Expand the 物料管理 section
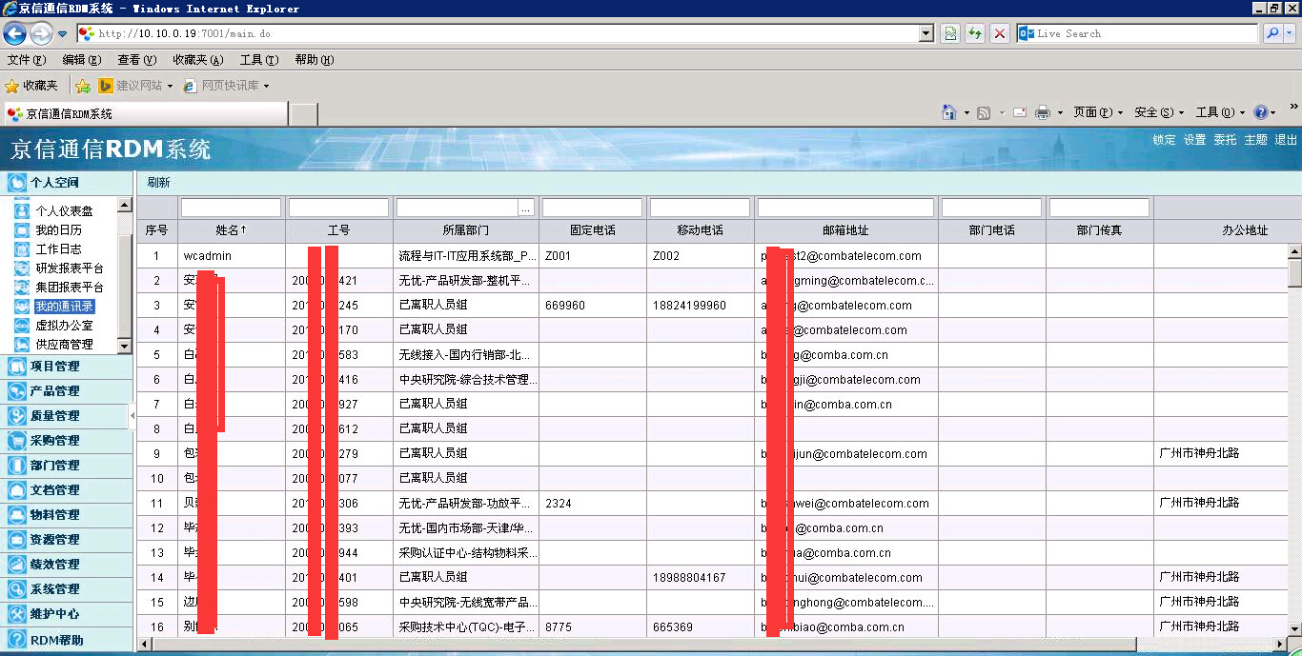The height and width of the screenshot is (656, 1302). tap(67, 515)
